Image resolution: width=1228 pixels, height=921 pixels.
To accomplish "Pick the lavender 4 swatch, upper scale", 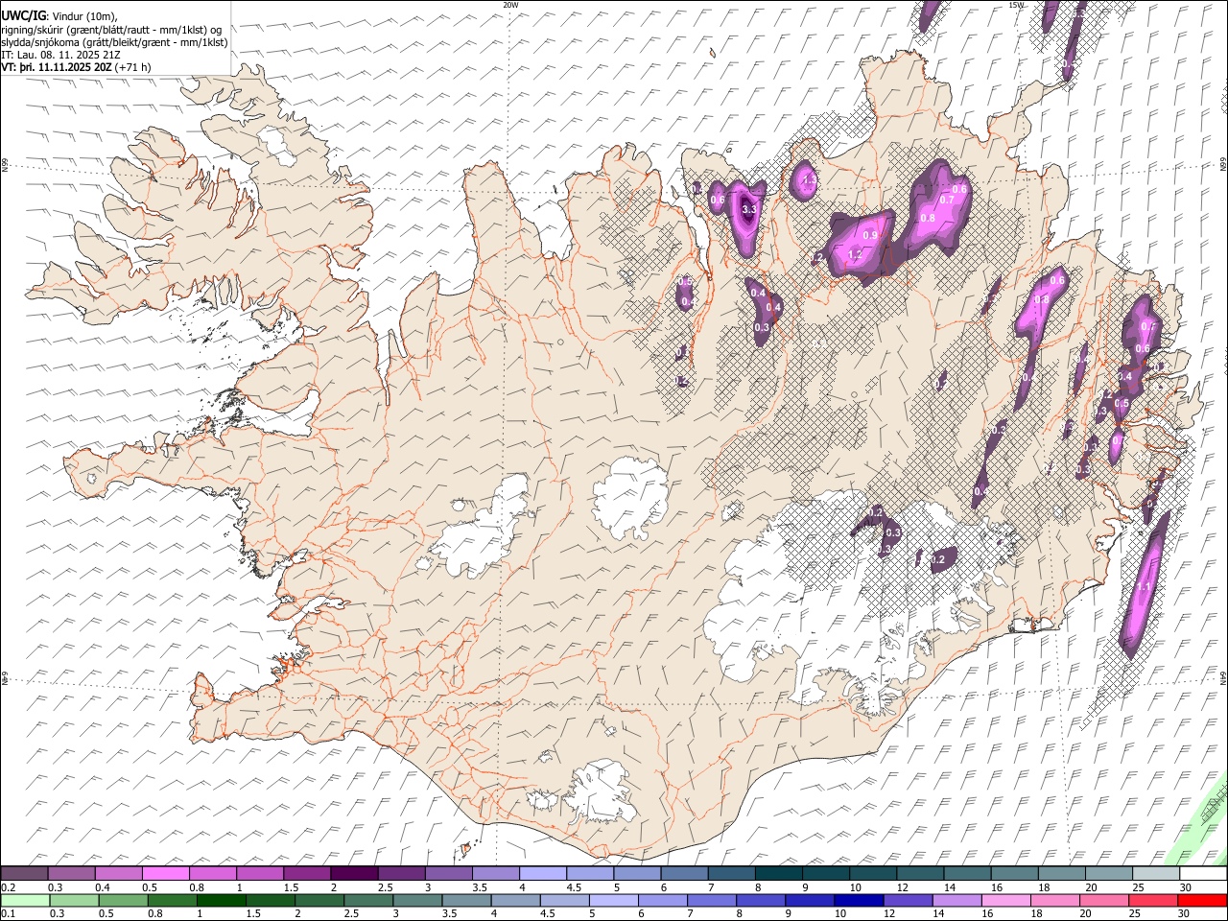I will pyautogui.click(x=542, y=873).
